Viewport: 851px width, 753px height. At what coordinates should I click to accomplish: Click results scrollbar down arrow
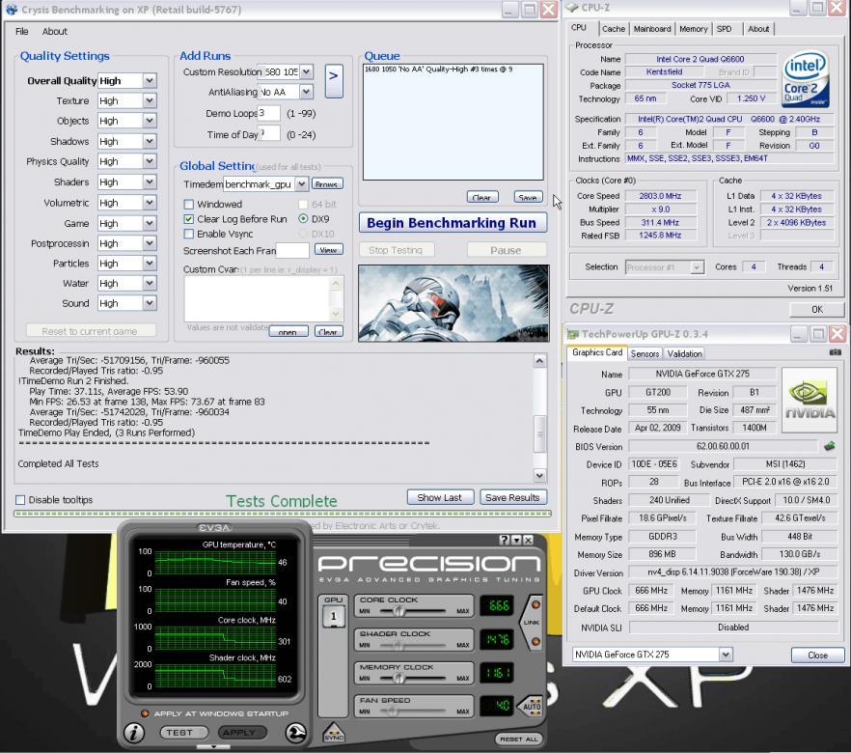[539, 476]
